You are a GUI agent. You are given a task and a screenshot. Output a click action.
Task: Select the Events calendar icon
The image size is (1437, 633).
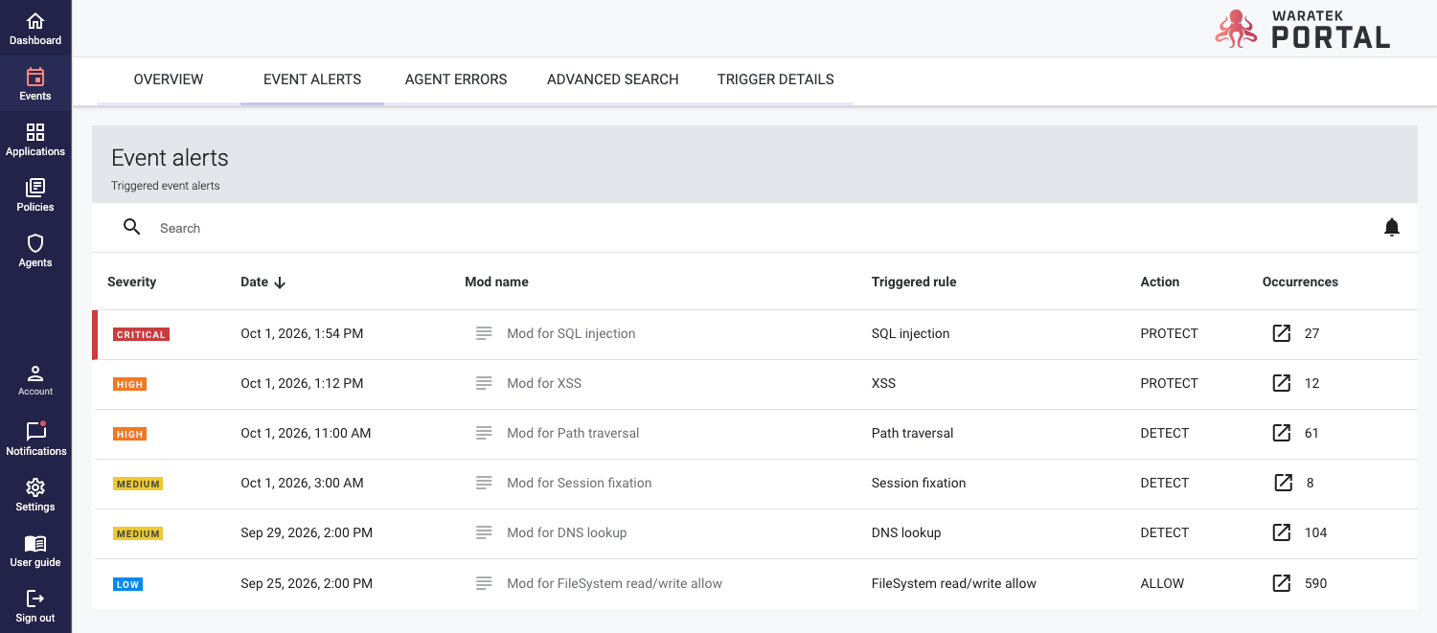point(35,77)
